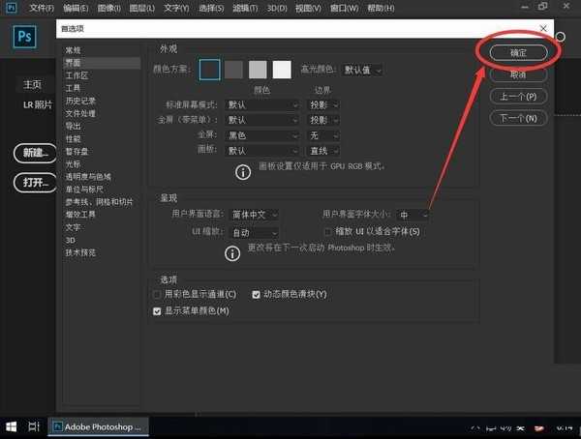The width and height of the screenshot is (581, 439).
Task: Toggle 显示菜单颜色 checkbox
Action: (158, 310)
